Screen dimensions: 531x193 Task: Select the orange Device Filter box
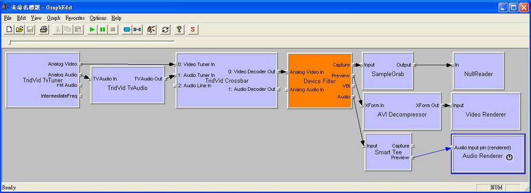tap(319, 81)
